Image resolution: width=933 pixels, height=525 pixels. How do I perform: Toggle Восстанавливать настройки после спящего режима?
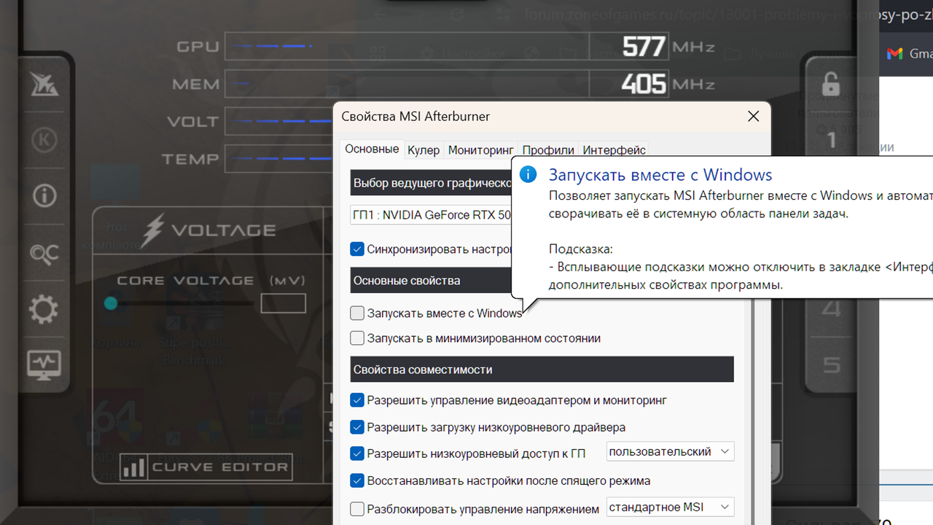click(357, 481)
